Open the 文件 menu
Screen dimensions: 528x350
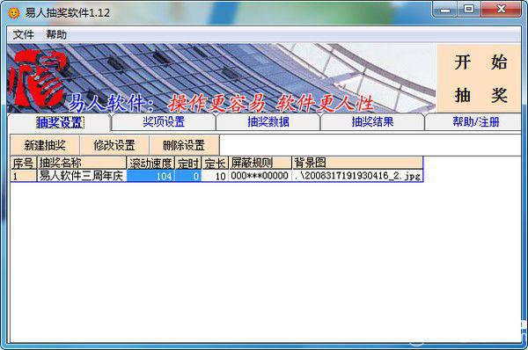23,34
